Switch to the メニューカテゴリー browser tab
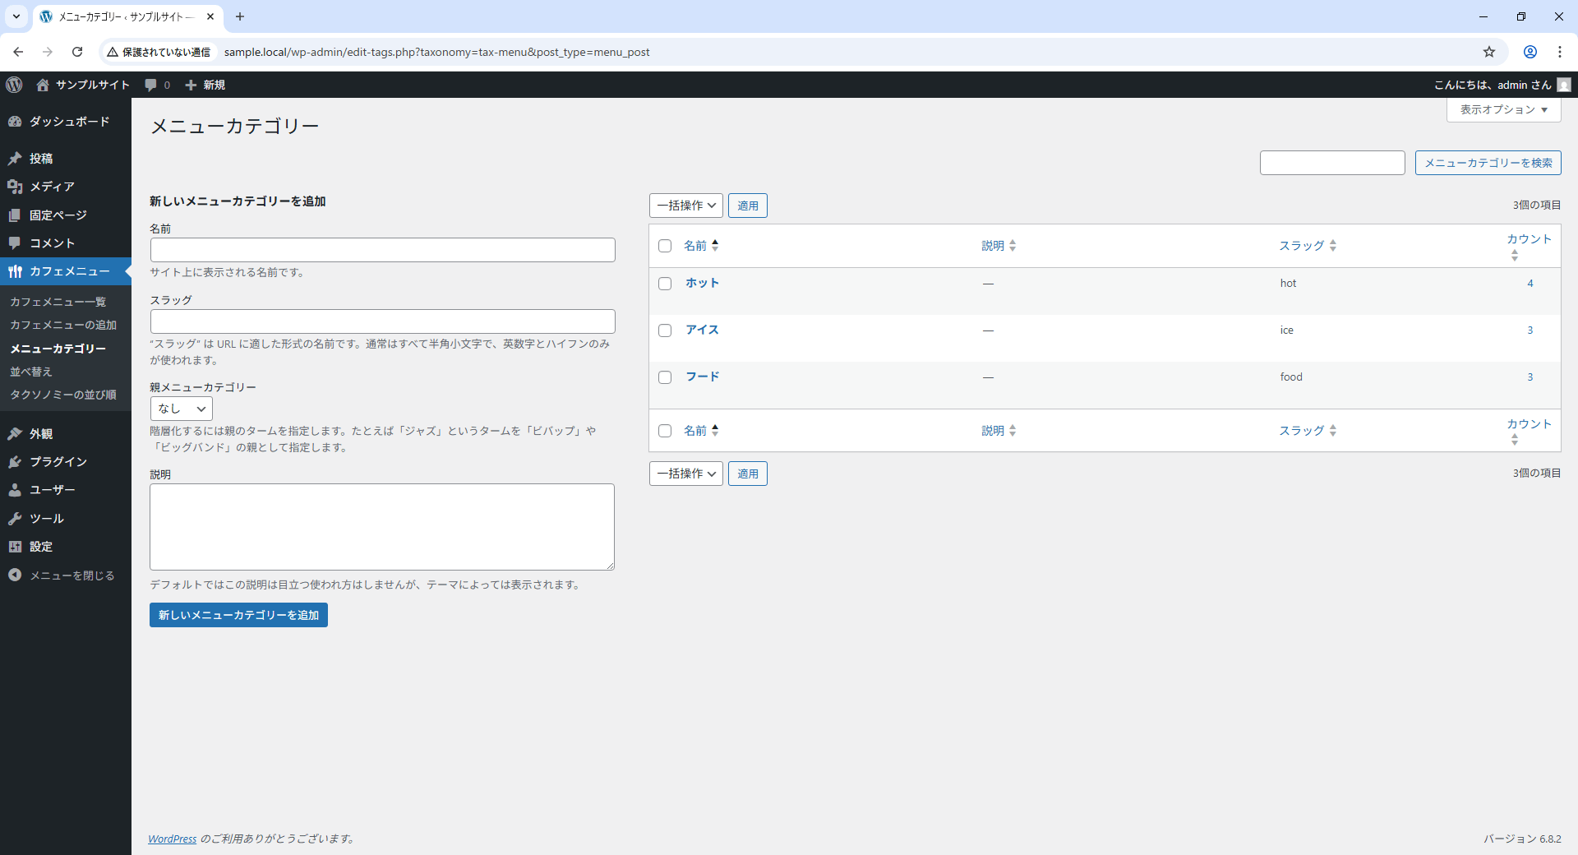The height and width of the screenshot is (855, 1578). [x=127, y=16]
